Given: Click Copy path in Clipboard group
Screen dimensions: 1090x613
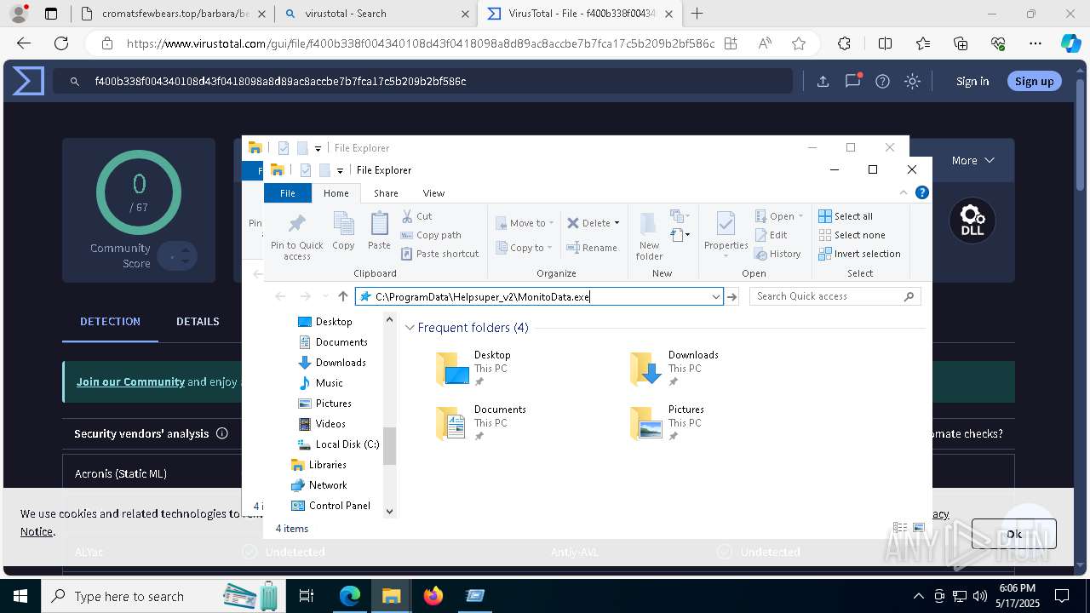Looking at the screenshot, I should [431, 235].
